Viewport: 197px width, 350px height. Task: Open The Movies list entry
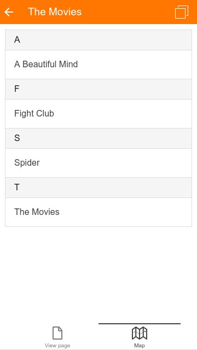click(x=99, y=212)
